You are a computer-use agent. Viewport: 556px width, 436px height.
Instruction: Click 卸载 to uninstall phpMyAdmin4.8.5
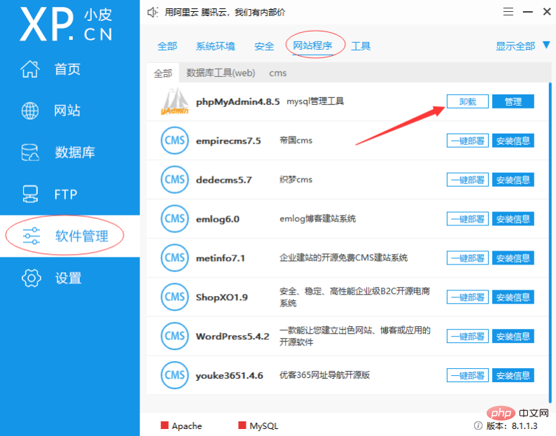tap(467, 101)
